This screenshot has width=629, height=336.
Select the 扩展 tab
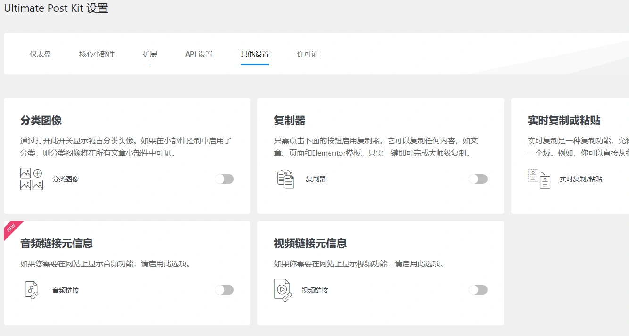pyautogui.click(x=149, y=54)
